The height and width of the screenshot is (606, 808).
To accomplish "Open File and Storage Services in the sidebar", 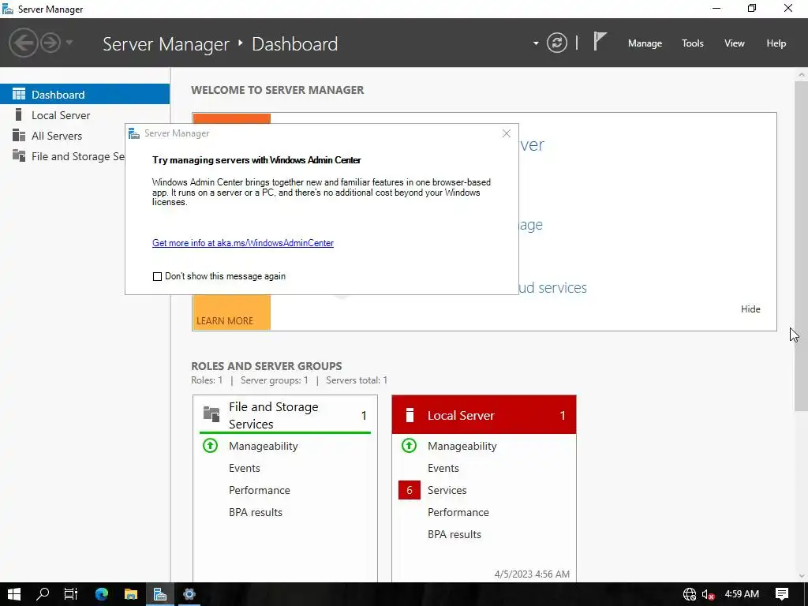I will 62,156.
